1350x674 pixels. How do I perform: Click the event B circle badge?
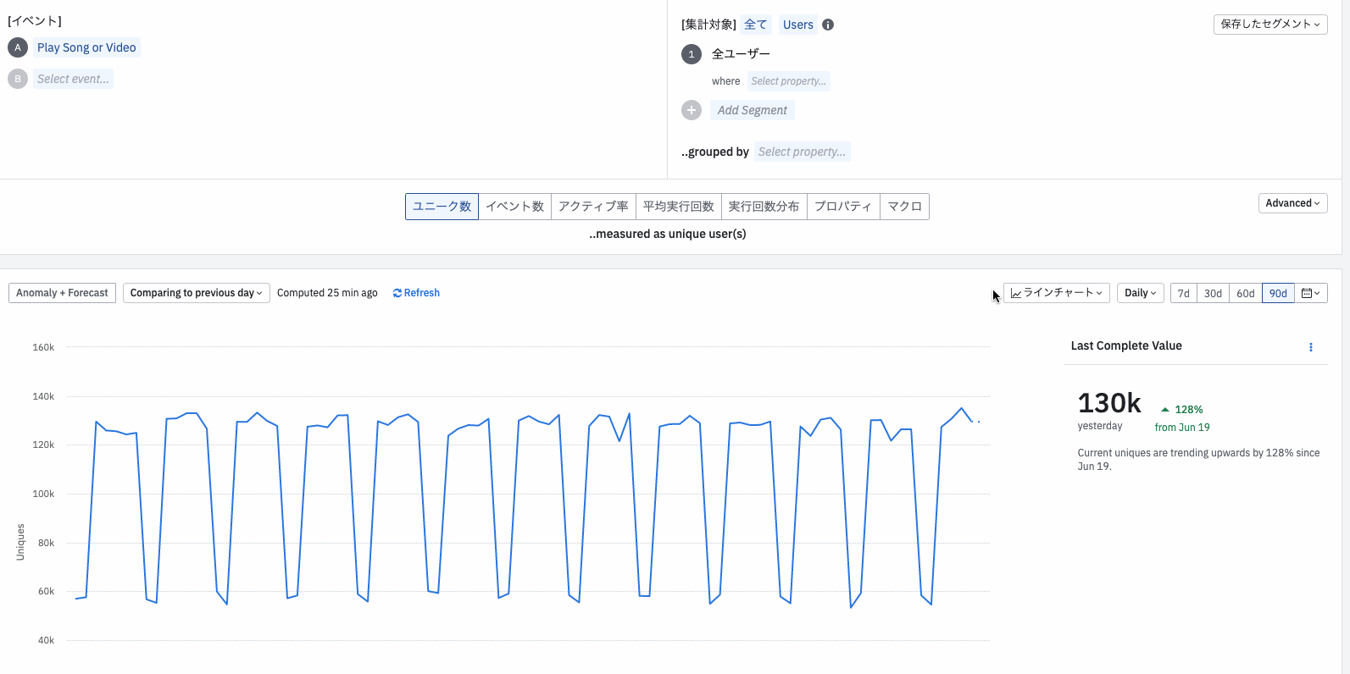[x=18, y=79]
